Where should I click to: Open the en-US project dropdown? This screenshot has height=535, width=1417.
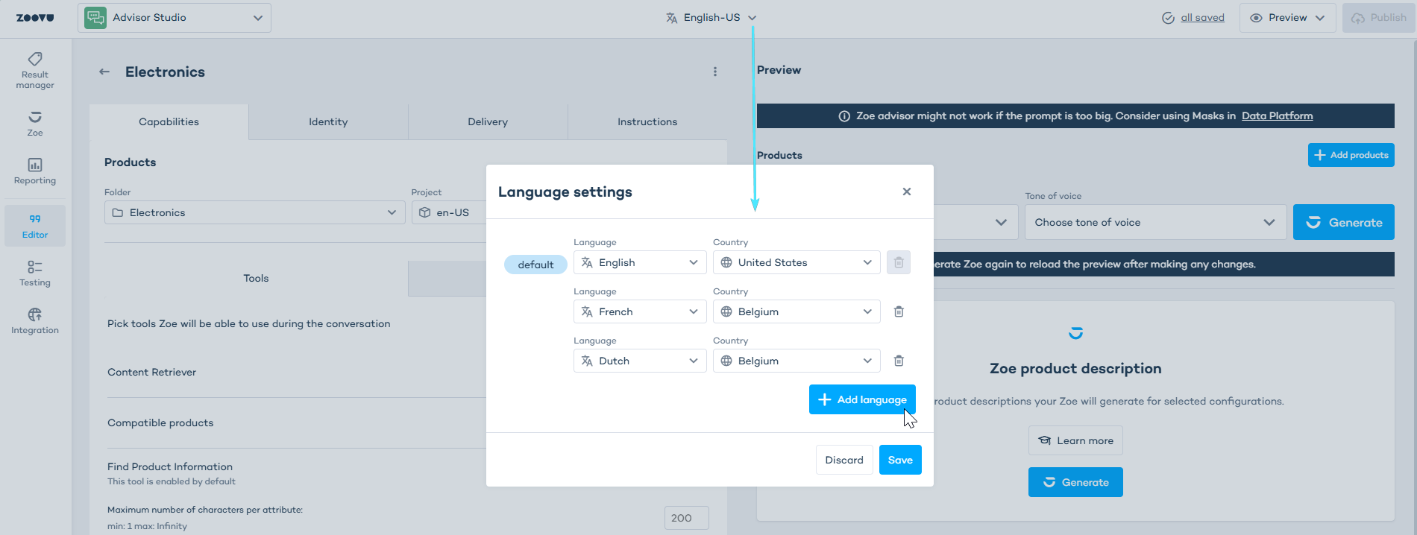[449, 212]
